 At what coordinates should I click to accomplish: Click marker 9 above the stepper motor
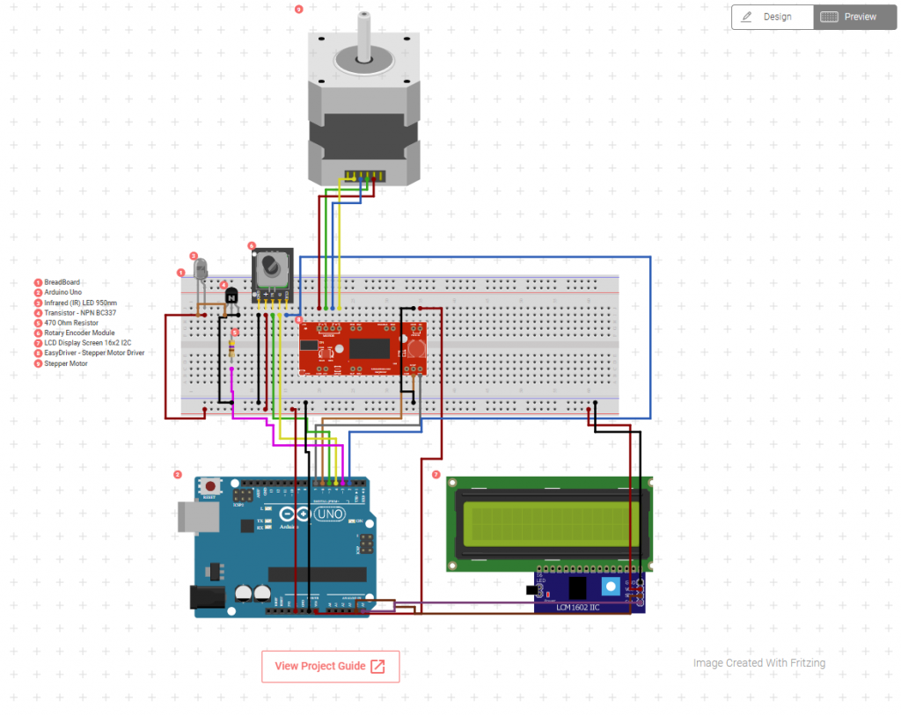pyautogui.click(x=298, y=9)
